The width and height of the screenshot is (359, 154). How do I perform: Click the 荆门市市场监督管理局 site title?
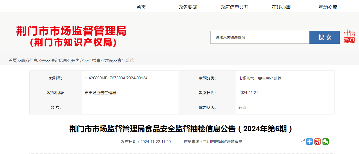pos(71,31)
